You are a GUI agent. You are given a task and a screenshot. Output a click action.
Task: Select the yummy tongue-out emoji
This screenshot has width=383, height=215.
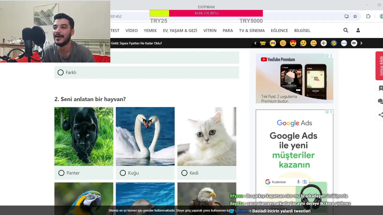314,43
